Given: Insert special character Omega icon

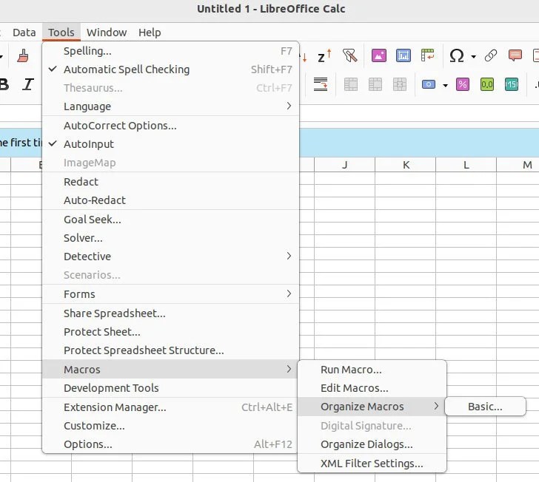Looking at the screenshot, I should [457, 55].
